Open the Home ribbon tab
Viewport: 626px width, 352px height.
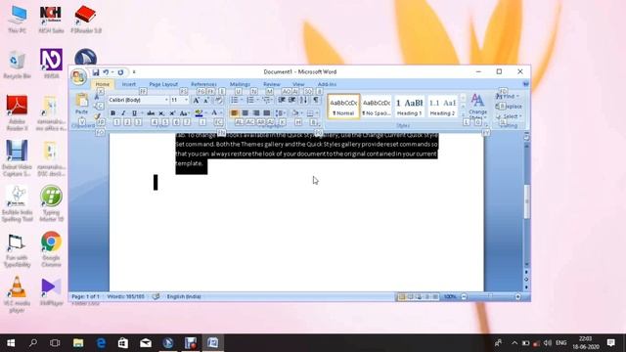[102, 84]
